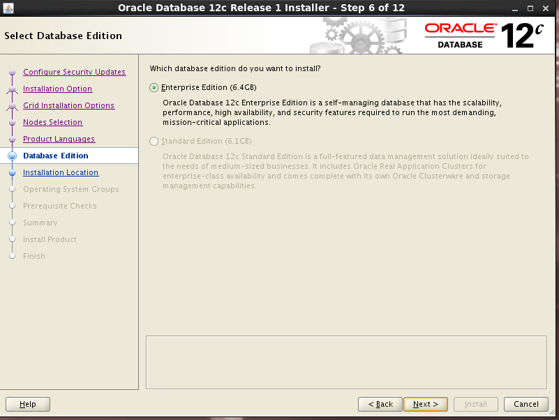Click the Database Edition step marker icon
Image resolution: width=559 pixels, height=420 pixels.
coord(12,156)
